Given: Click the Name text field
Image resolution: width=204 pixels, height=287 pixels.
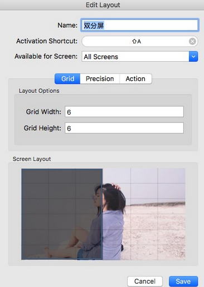Looking at the screenshot, I should (x=140, y=25).
